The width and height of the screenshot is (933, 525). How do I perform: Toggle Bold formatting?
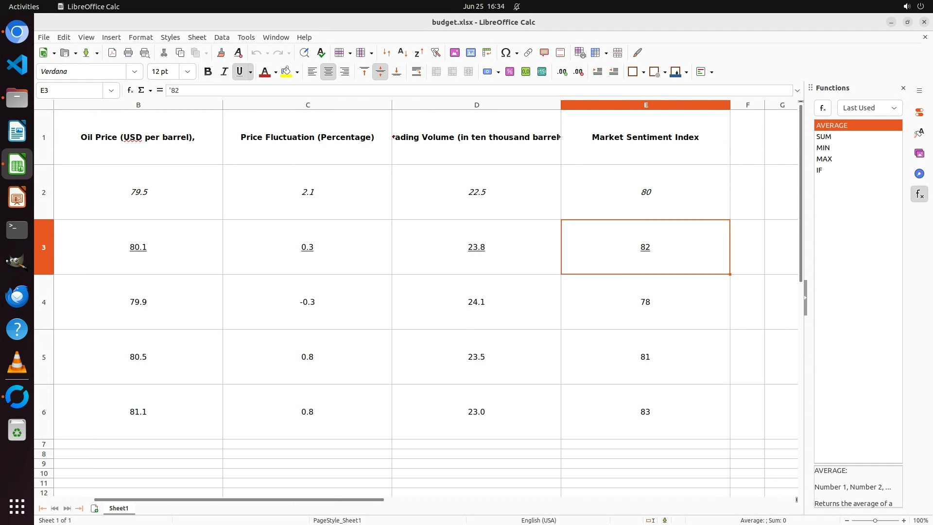208,72
